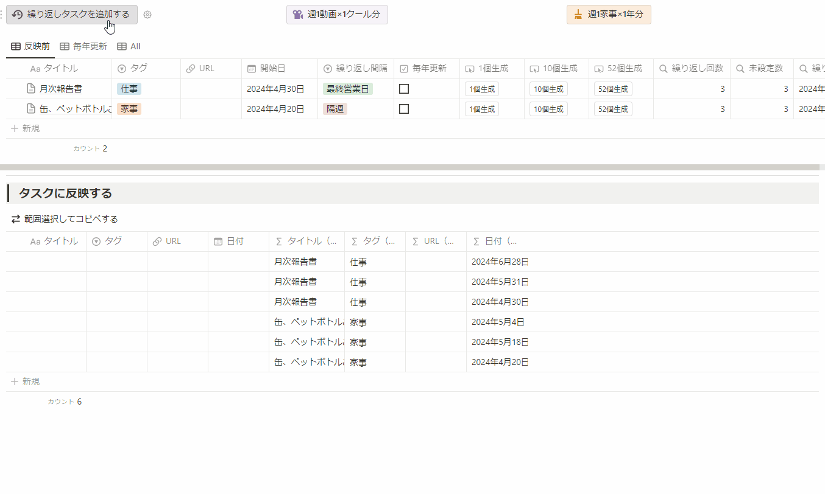The width and height of the screenshot is (825, 494).
Task: Click the 週1家事×1年分 broom button
Action: [609, 15]
